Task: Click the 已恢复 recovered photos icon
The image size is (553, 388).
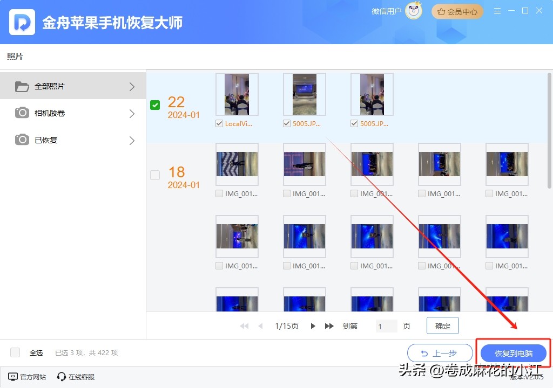Action: pyautogui.click(x=21, y=140)
